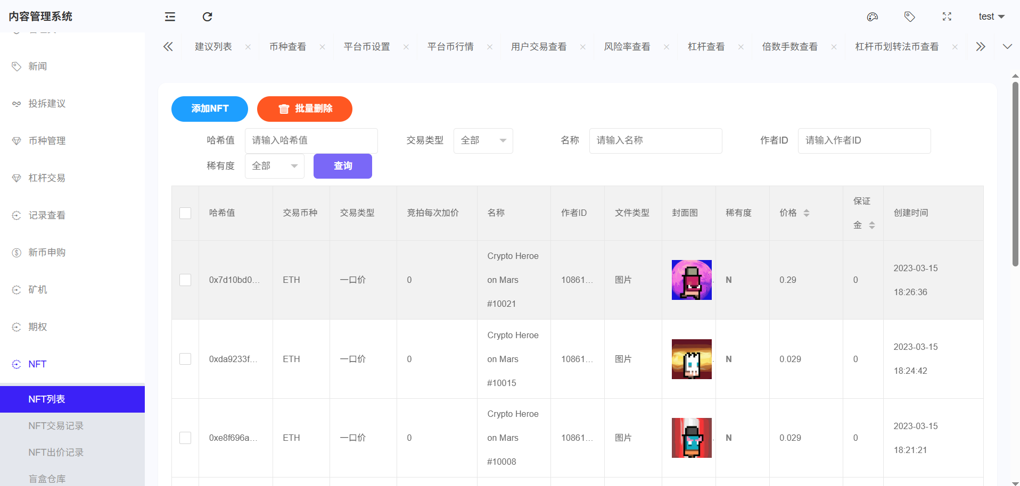Click the tag icon in the header

tap(909, 16)
